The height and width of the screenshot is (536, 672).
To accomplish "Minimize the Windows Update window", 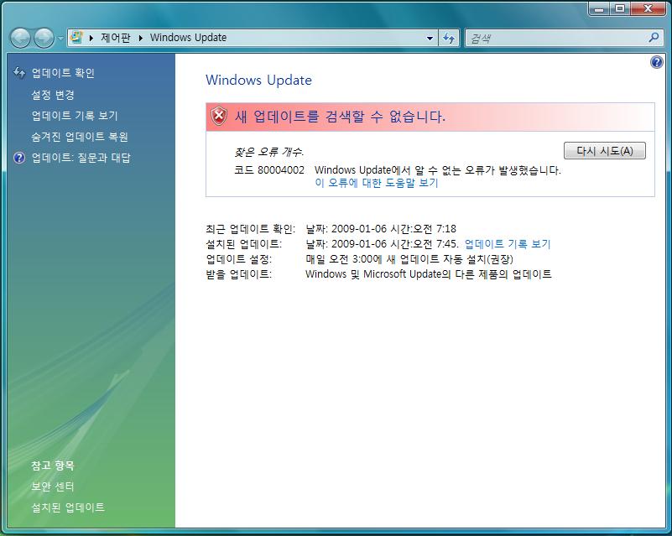I will coord(599,8).
